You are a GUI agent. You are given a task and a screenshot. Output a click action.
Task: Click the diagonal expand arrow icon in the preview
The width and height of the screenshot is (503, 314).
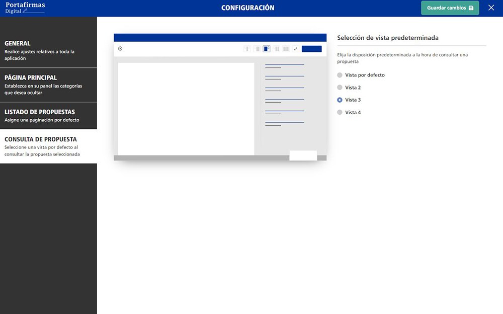296,49
